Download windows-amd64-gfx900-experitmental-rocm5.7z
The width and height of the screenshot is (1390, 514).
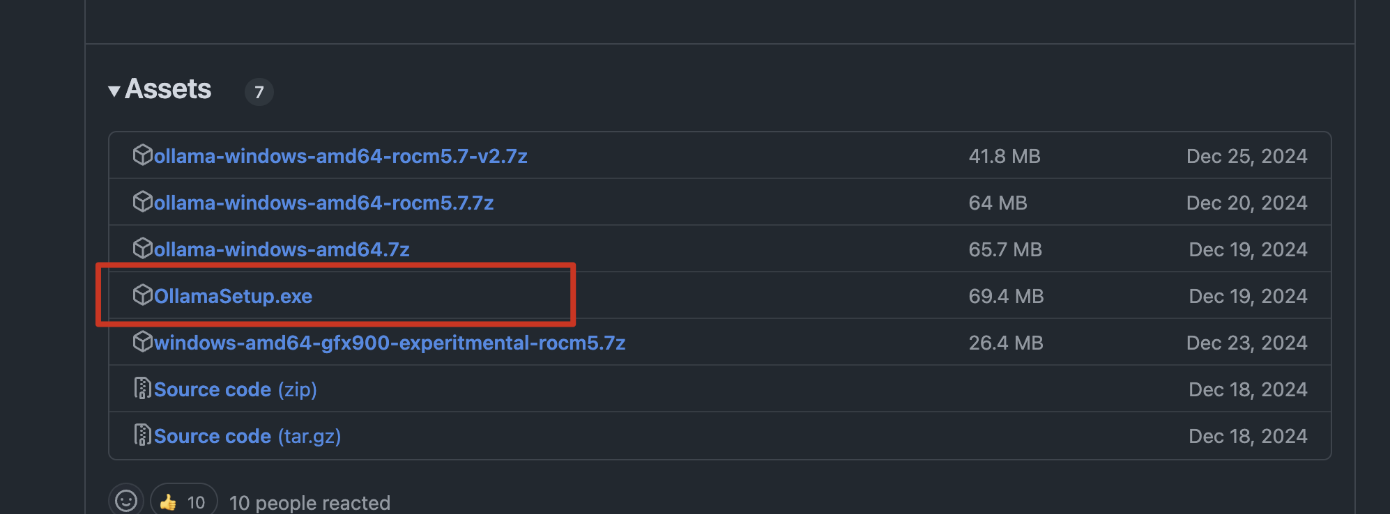tap(389, 343)
